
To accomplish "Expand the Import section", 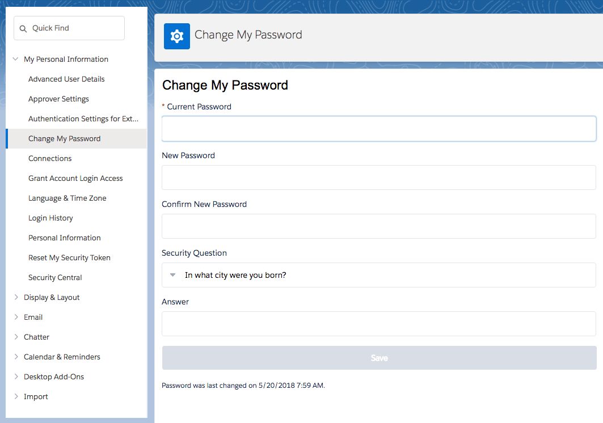I will [16, 396].
